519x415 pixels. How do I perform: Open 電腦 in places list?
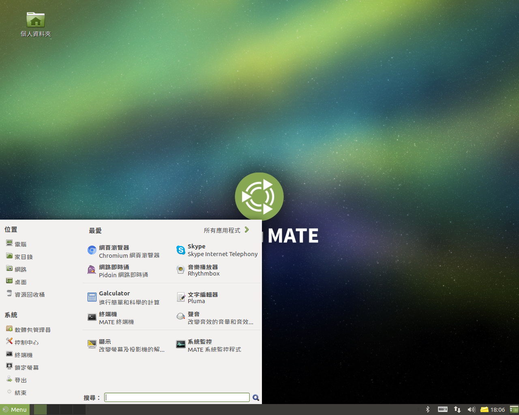(16, 244)
